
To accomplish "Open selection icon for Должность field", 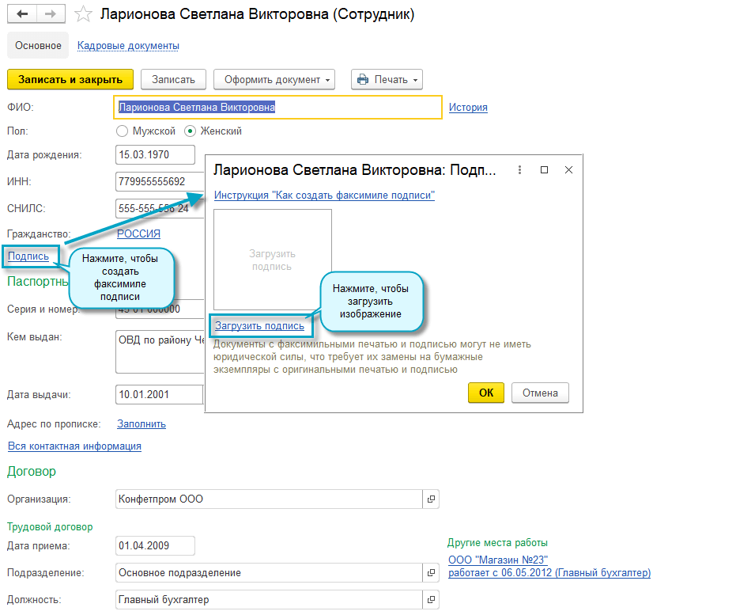I will point(431,600).
